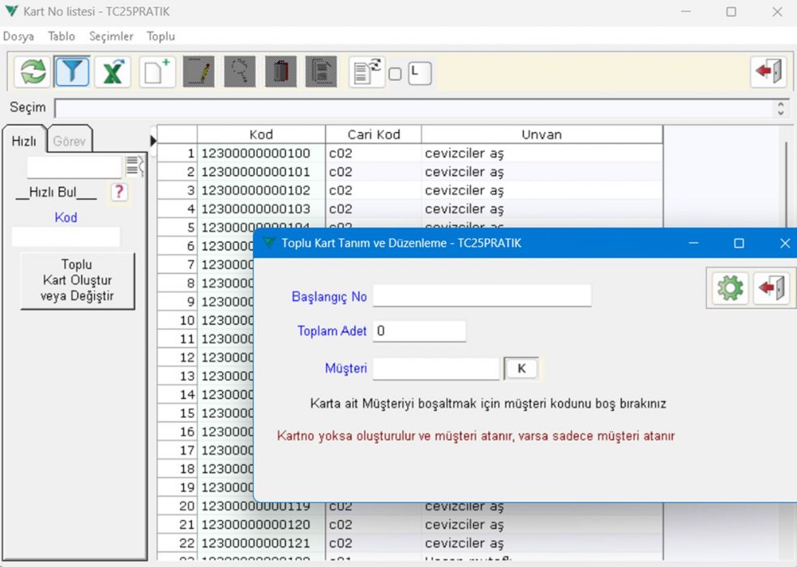Create a new card with blank page icon
This screenshot has height=567, width=797.
pyautogui.click(x=157, y=72)
